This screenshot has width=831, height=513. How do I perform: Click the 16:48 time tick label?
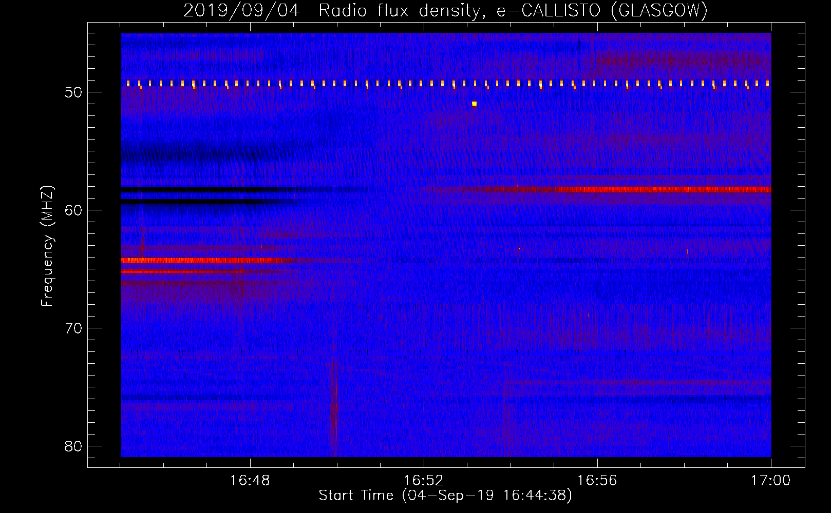click(x=250, y=481)
